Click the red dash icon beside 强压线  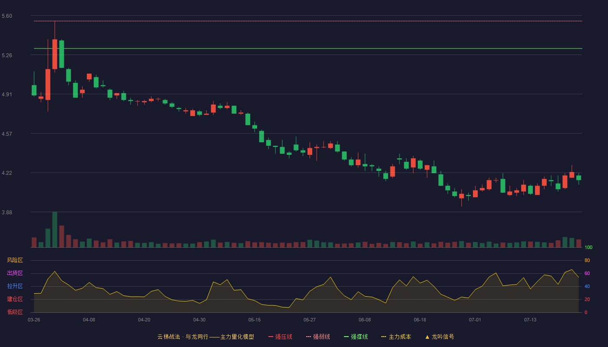(271, 337)
